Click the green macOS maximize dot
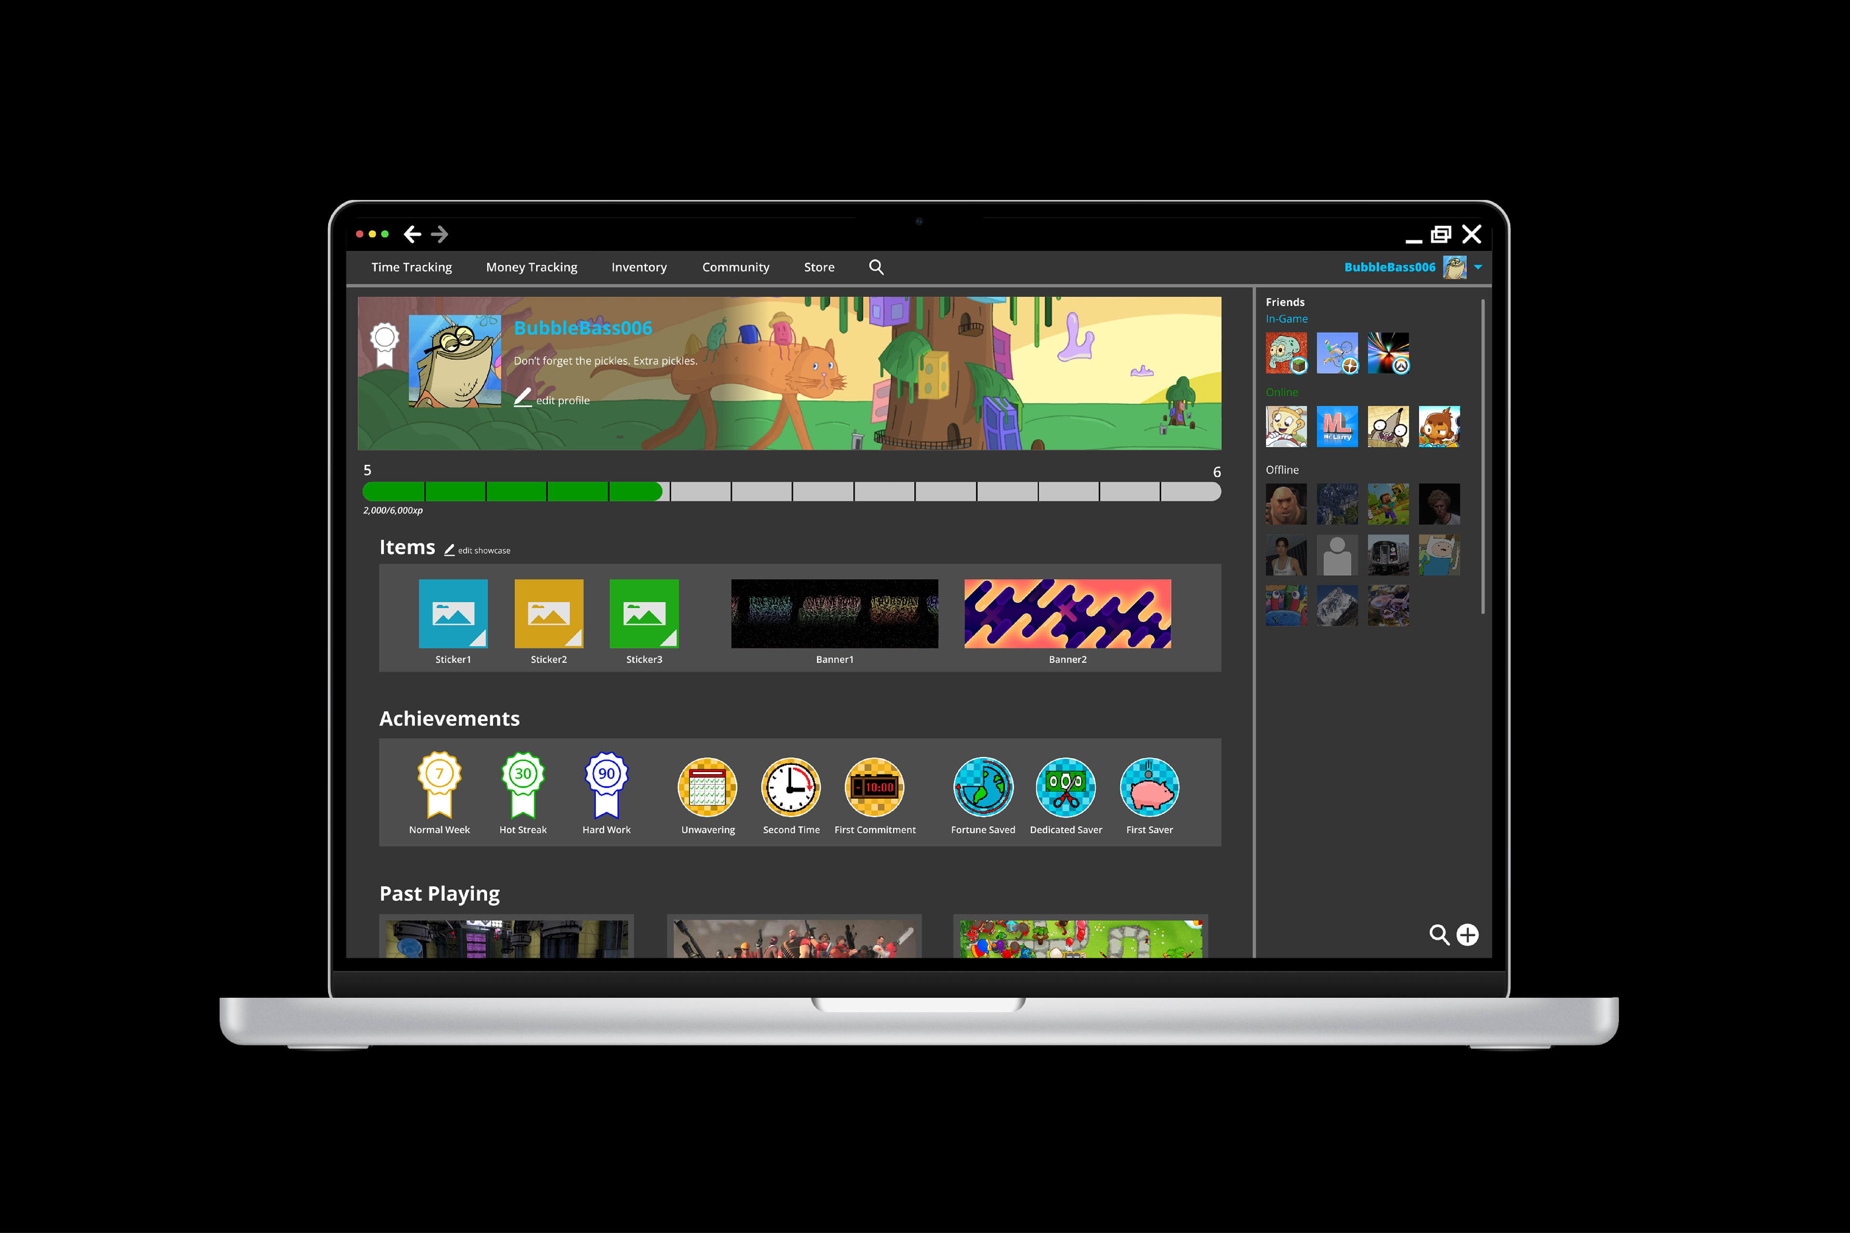The height and width of the screenshot is (1233, 1850). (x=384, y=235)
